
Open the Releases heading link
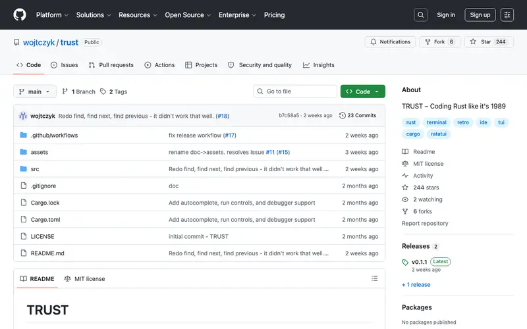[x=416, y=246]
